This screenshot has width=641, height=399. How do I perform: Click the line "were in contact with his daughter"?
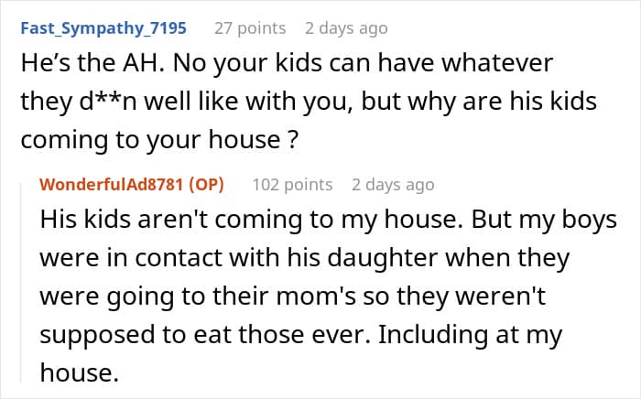(x=305, y=258)
